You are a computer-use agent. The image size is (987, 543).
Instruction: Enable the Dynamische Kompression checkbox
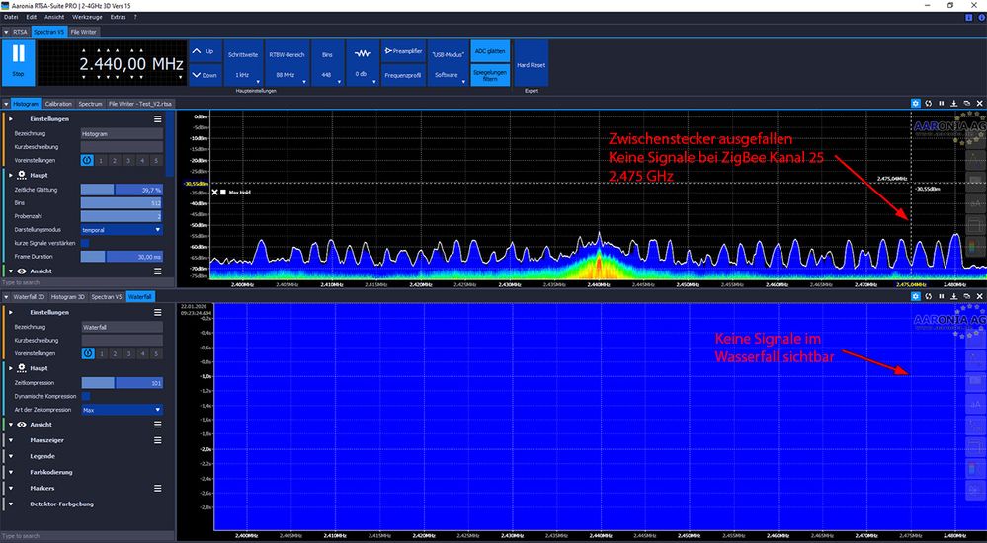click(85, 396)
